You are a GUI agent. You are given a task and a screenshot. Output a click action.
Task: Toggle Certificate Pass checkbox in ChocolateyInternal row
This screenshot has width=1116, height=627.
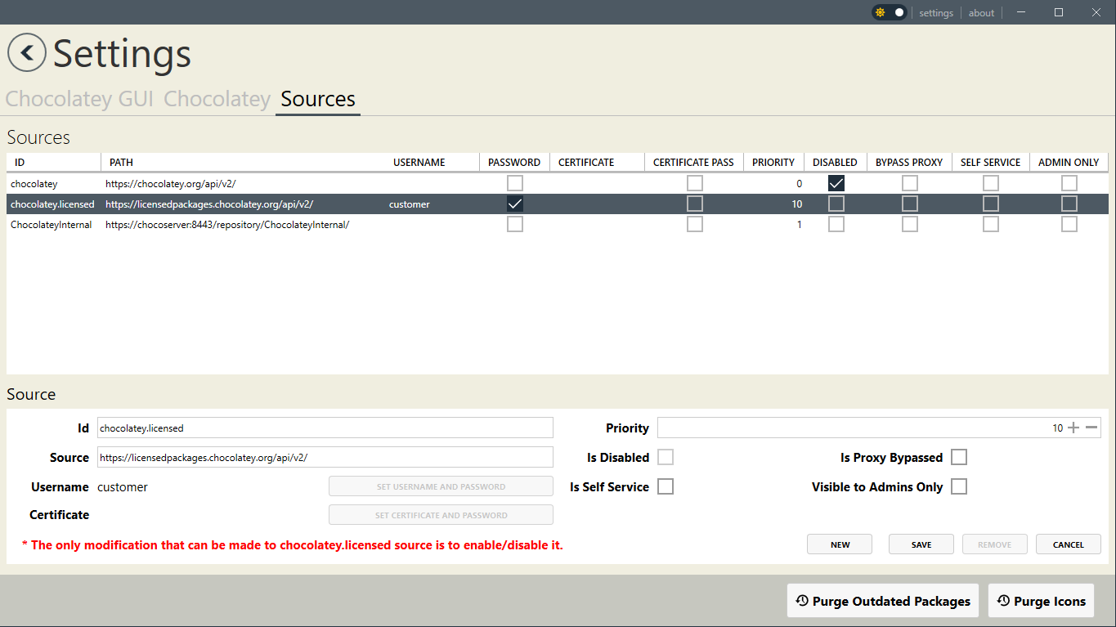tap(695, 224)
